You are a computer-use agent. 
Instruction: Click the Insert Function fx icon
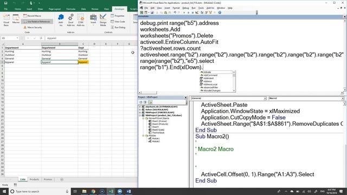(41, 38)
